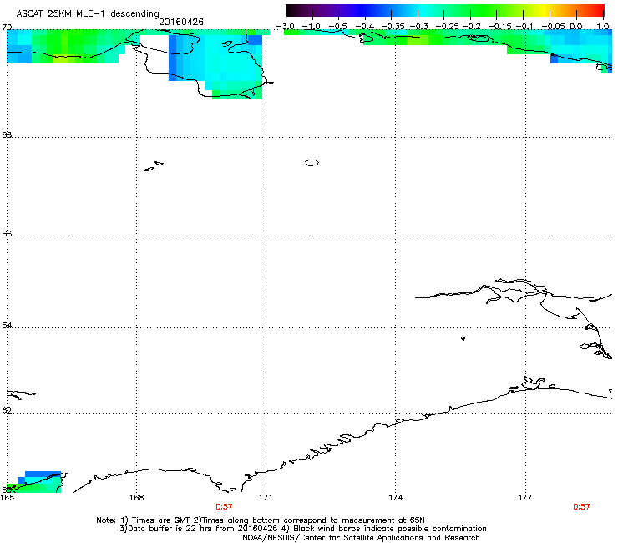
Task: Click the 168 longitude axis label
Action: click(x=136, y=498)
